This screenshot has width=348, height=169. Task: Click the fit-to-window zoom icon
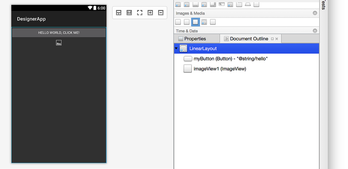(x=140, y=13)
